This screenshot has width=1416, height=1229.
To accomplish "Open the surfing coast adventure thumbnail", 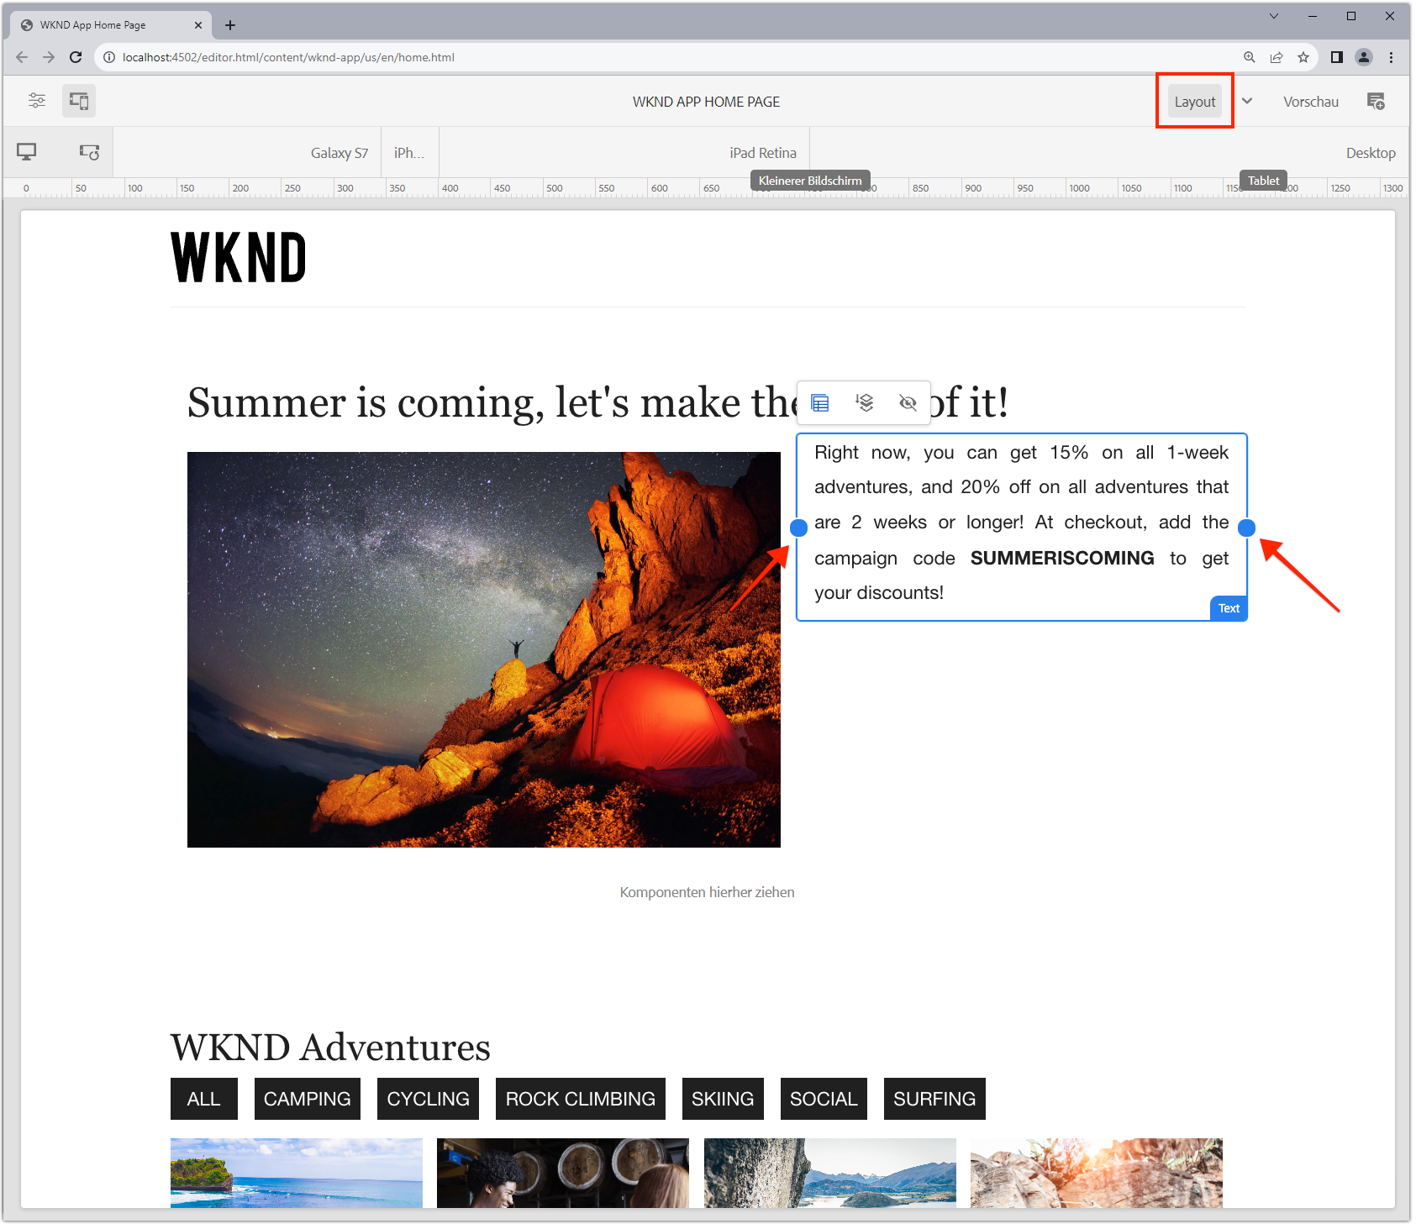I will [297, 1173].
